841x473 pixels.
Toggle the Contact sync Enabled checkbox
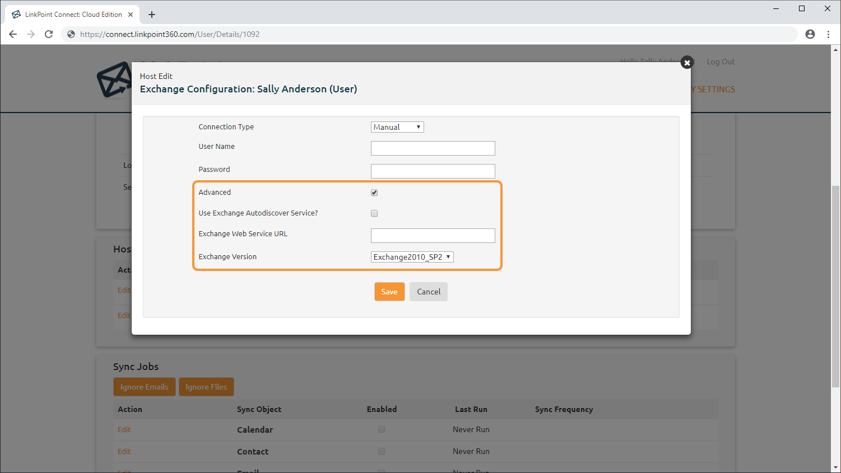tap(382, 451)
